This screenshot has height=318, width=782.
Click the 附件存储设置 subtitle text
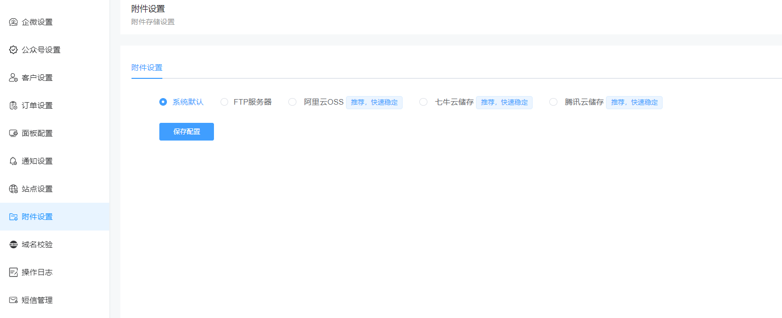point(153,22)
